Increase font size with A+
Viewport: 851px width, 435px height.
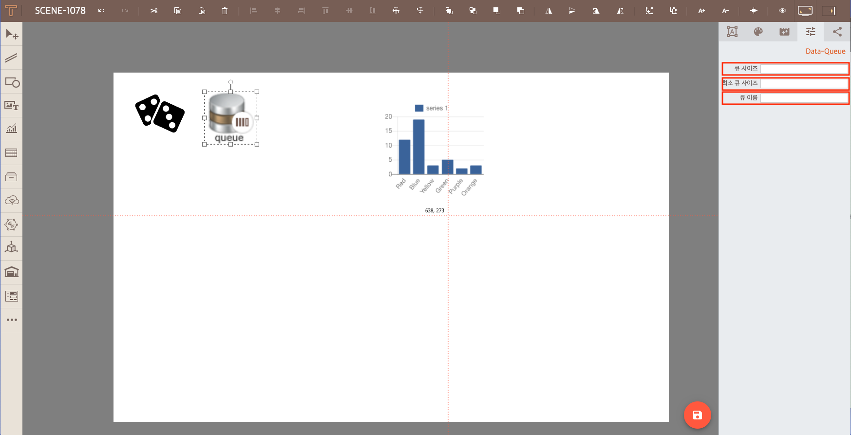coord(701,11)
